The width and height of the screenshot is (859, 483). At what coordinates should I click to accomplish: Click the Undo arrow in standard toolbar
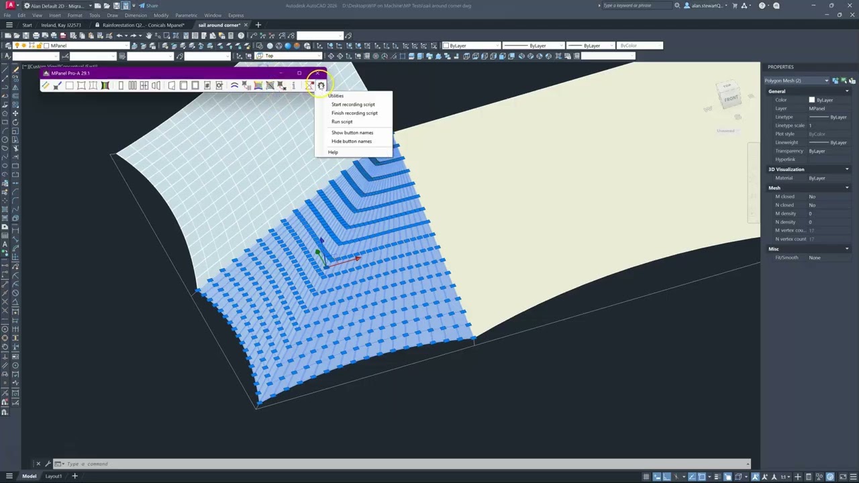point(119,36)
